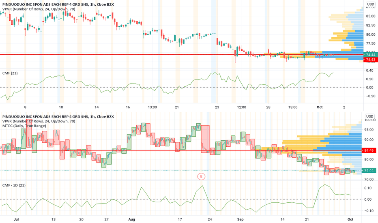Screen dimensions: 378x223
Task: Click the 90.00 price axis value
Action: (369, 139)
